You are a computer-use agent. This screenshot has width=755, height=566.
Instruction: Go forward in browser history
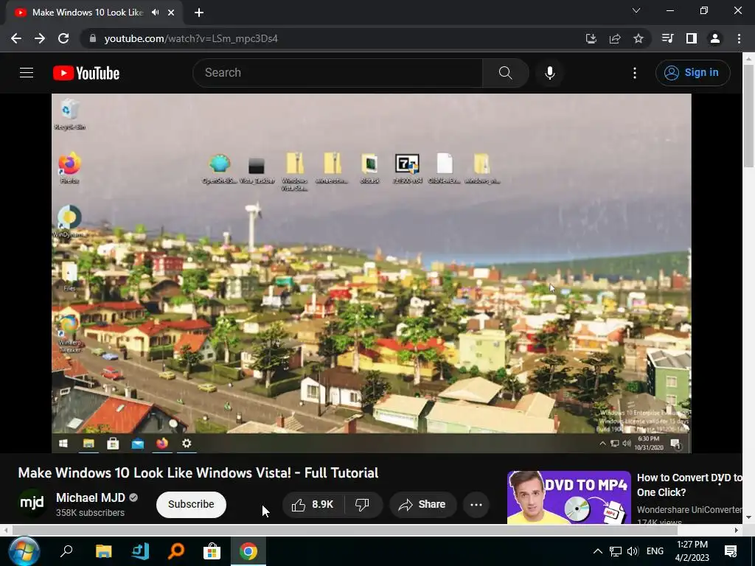40,38
